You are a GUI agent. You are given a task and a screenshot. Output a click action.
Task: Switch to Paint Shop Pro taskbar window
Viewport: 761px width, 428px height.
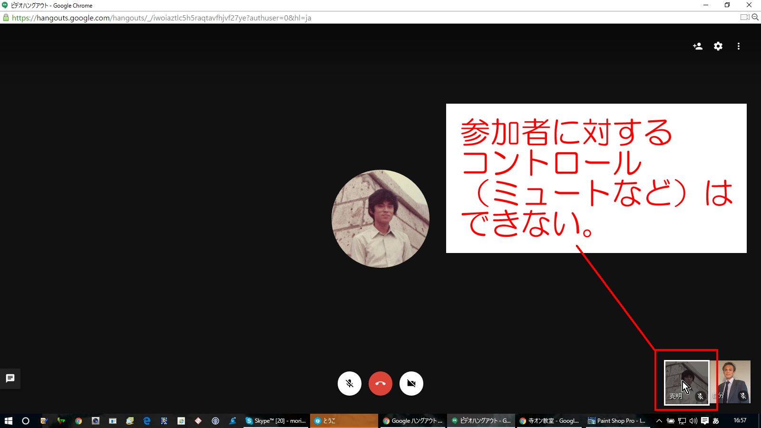tap(617, 421)
